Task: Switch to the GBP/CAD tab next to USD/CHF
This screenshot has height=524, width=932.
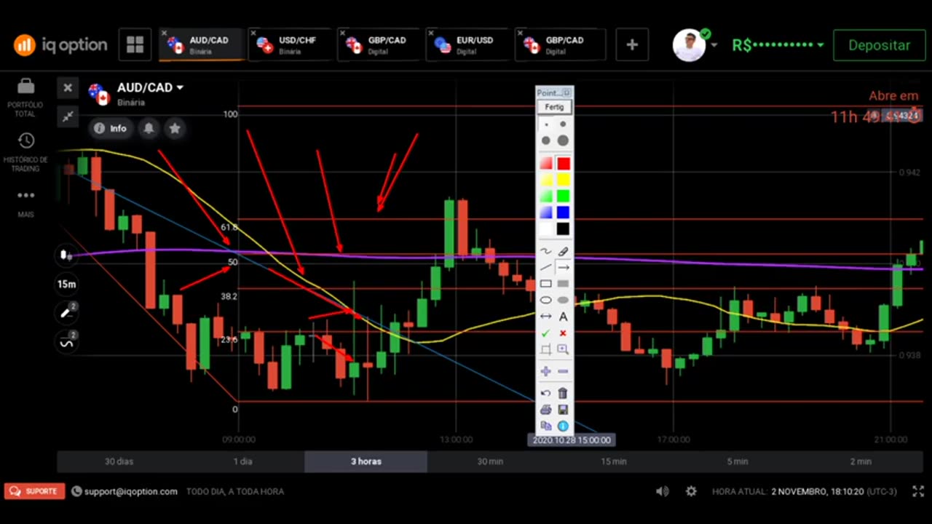Action: tap(380, 45)
